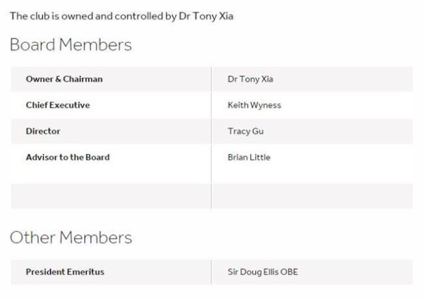Click the word club in top sentence

(36, 16)
